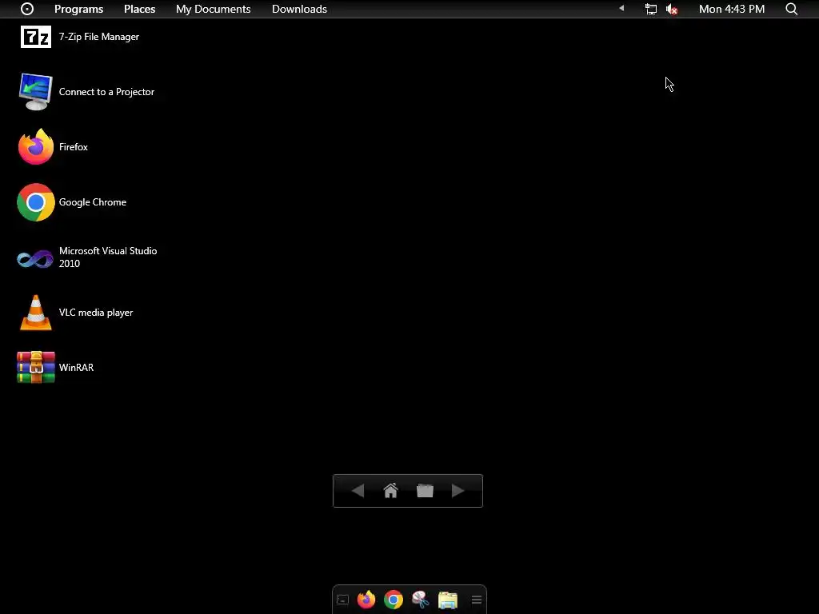The width and height of the screenshot is (819, 614).
Task: Expand hidden tray icons arrow
Action: [x=621, y=8]
